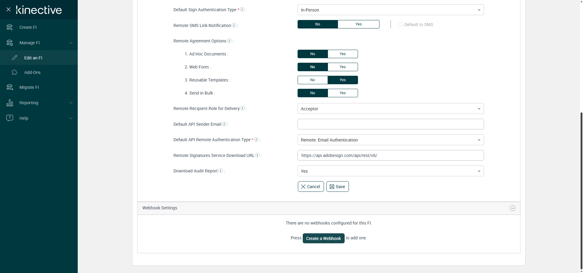This screenshot has height=273, width=583.
Task: Click the Cancel button
Action: tap(311, 187)
